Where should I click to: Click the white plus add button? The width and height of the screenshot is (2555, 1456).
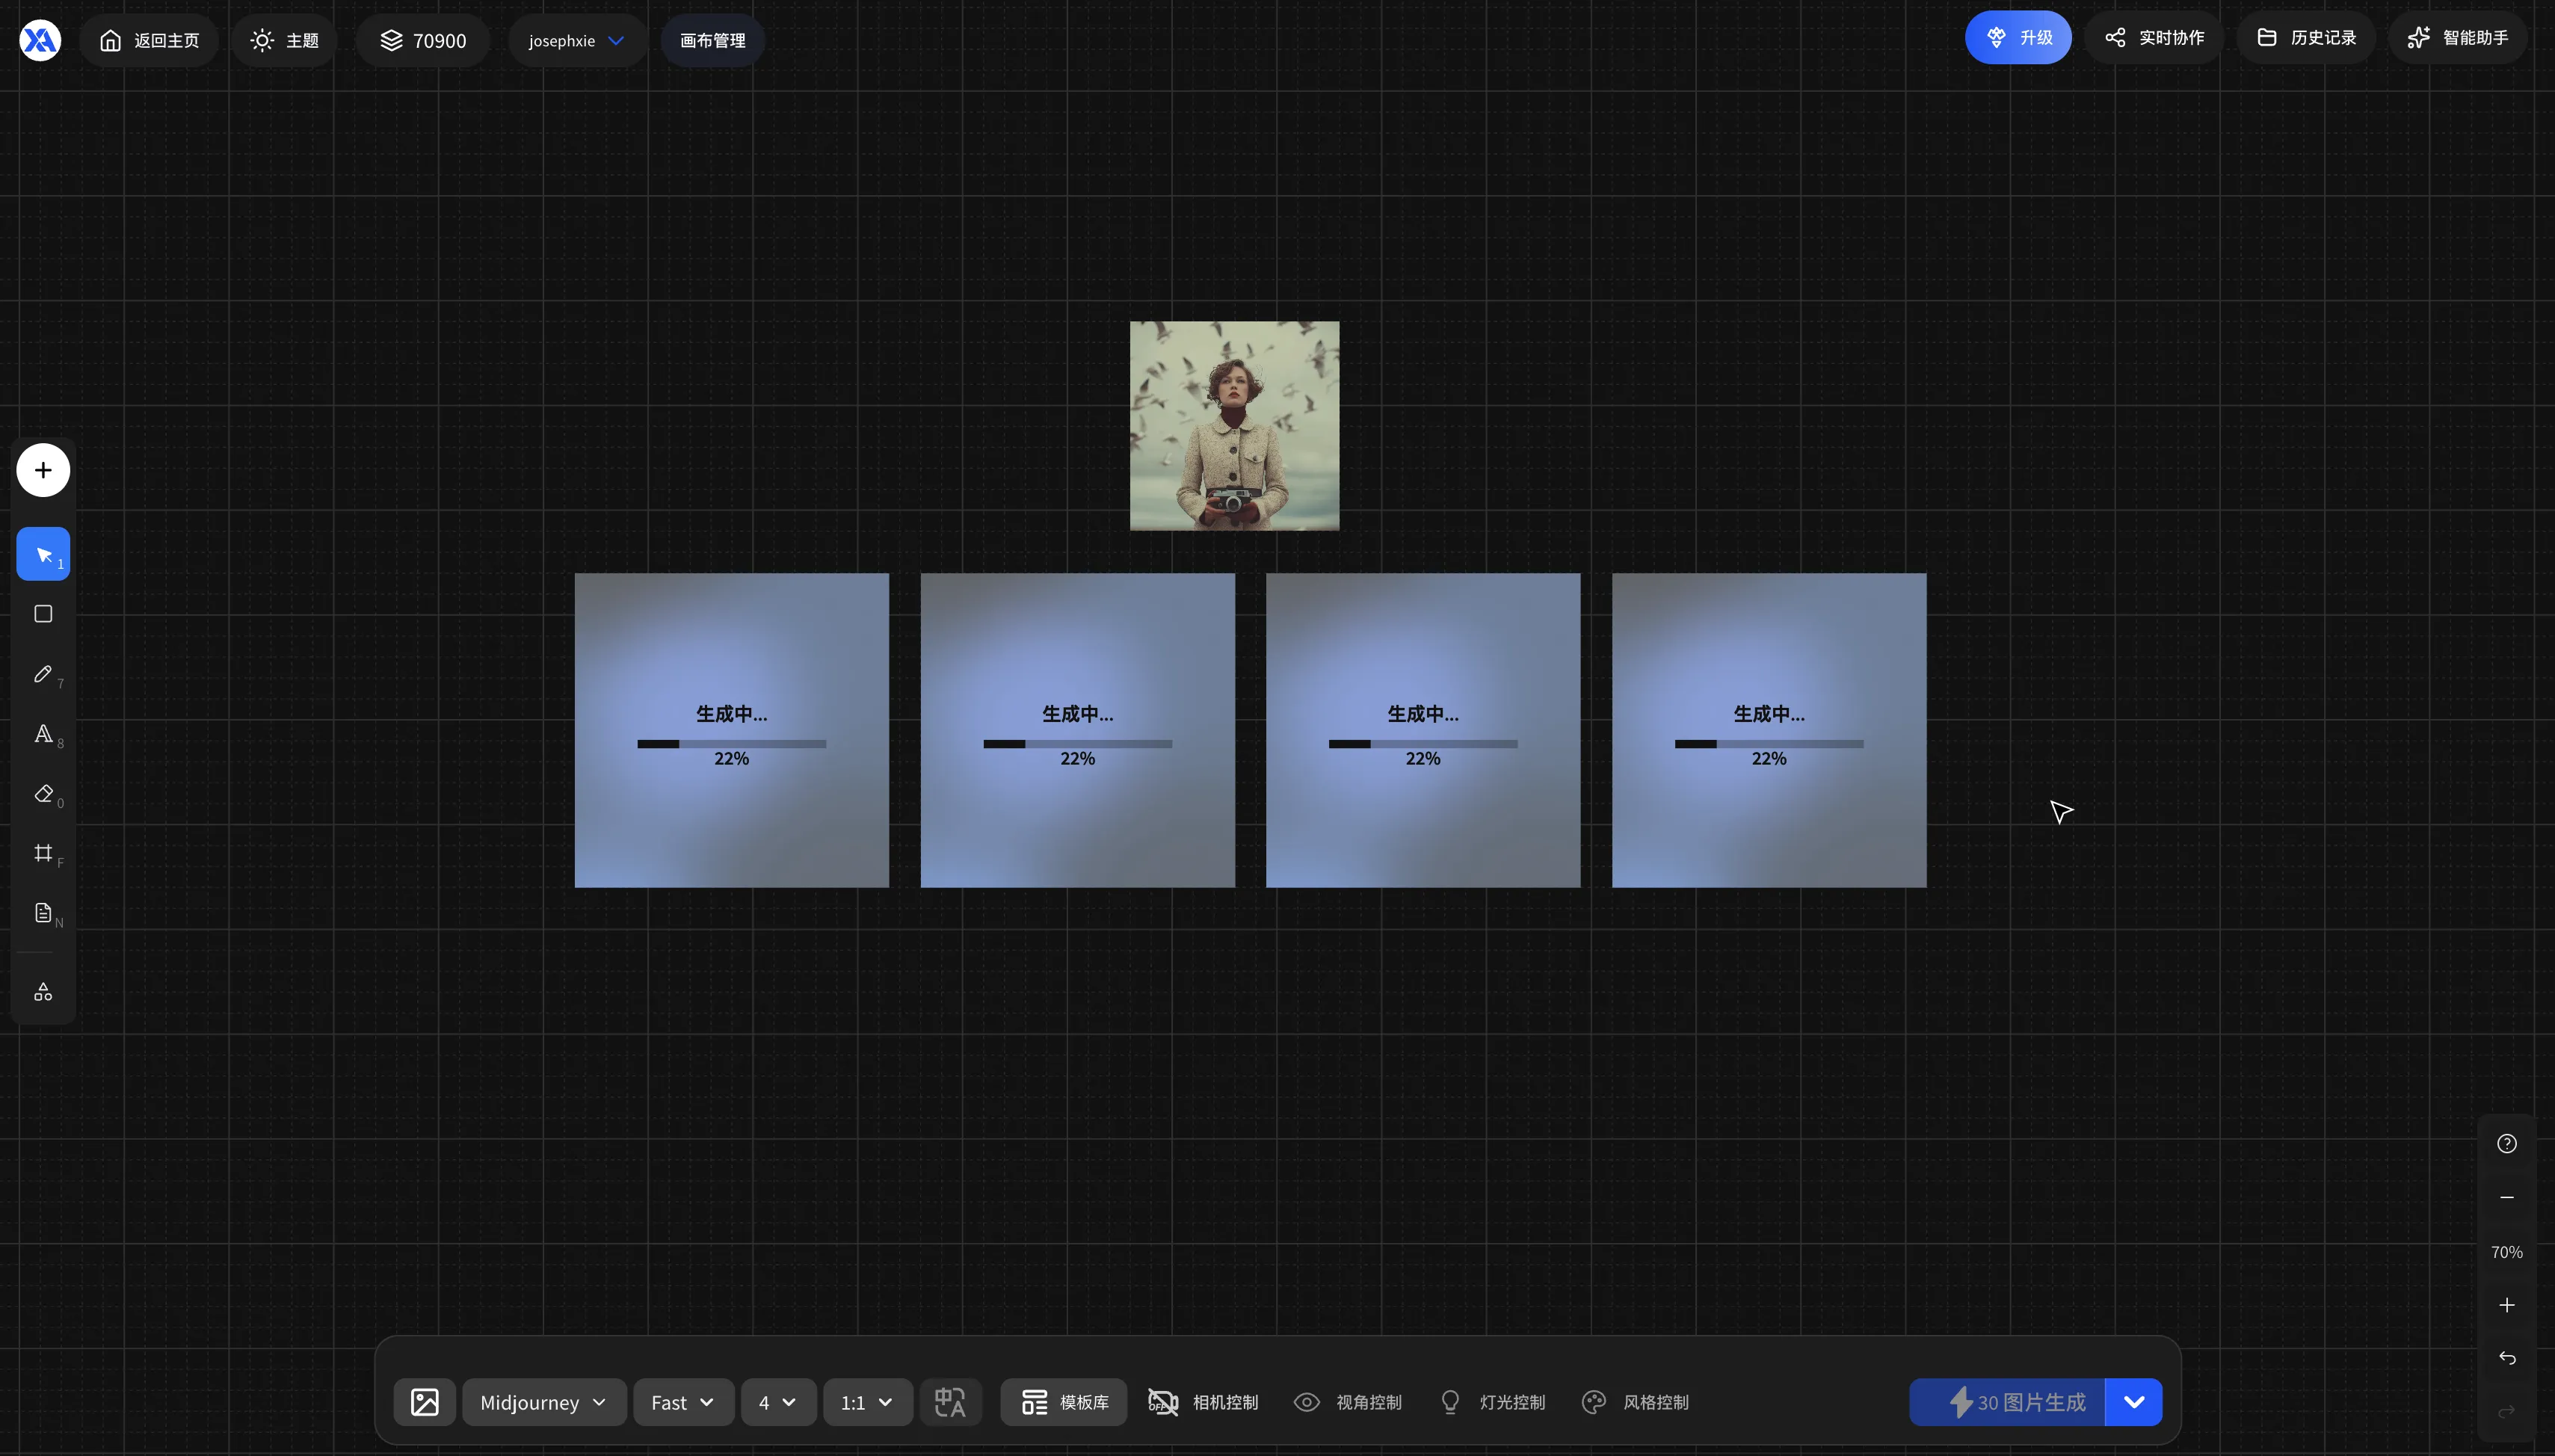point(43,470)
